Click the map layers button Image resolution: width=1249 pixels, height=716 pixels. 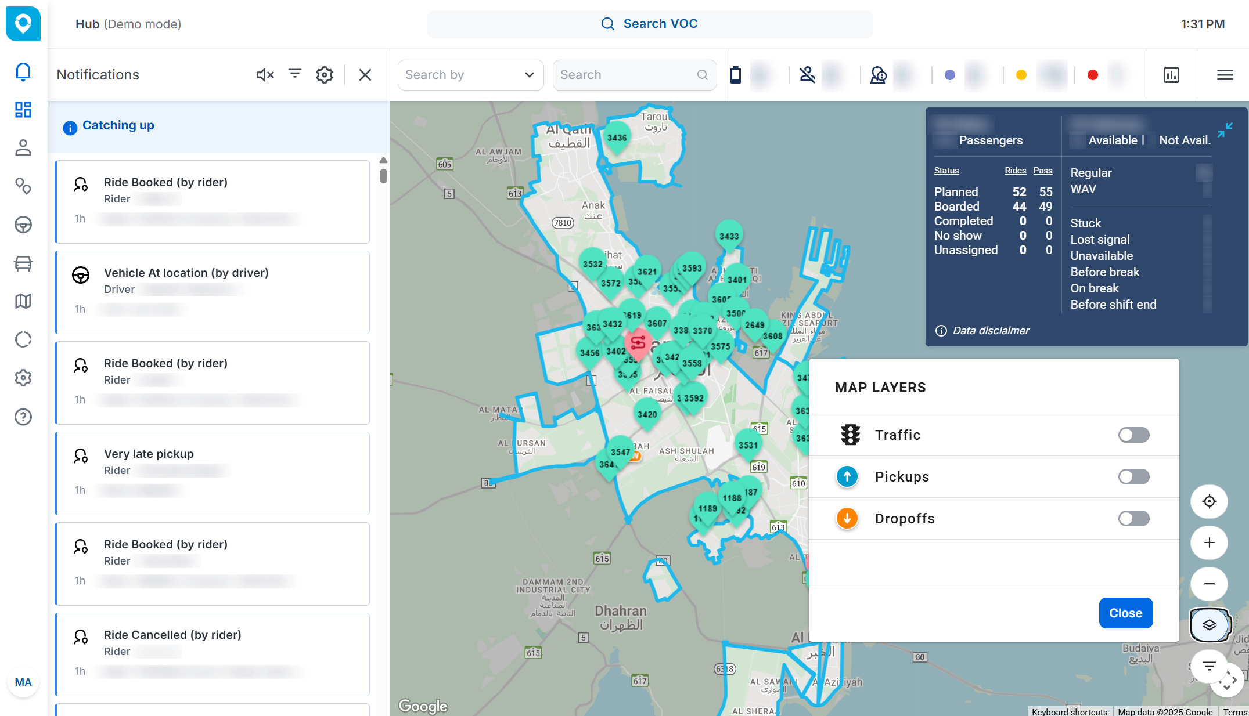coord(1209,625)
